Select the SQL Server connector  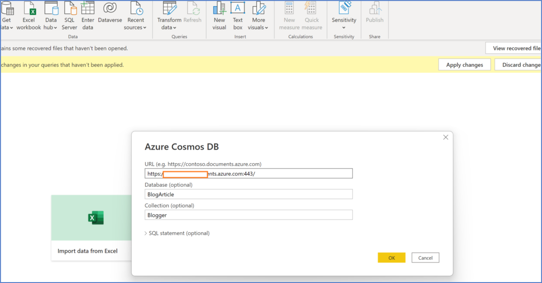(69, 16)
